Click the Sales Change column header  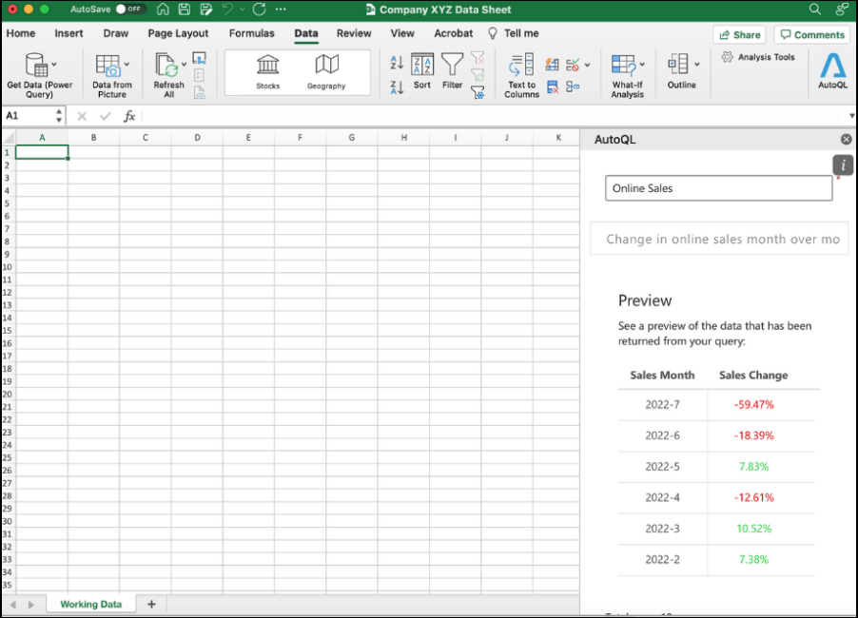tap(753, 376)
